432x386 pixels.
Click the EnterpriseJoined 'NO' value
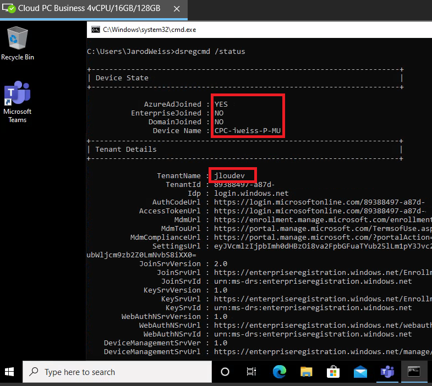[219, 113]
